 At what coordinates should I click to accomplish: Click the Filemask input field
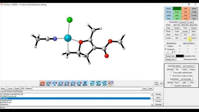pos(87,88)
